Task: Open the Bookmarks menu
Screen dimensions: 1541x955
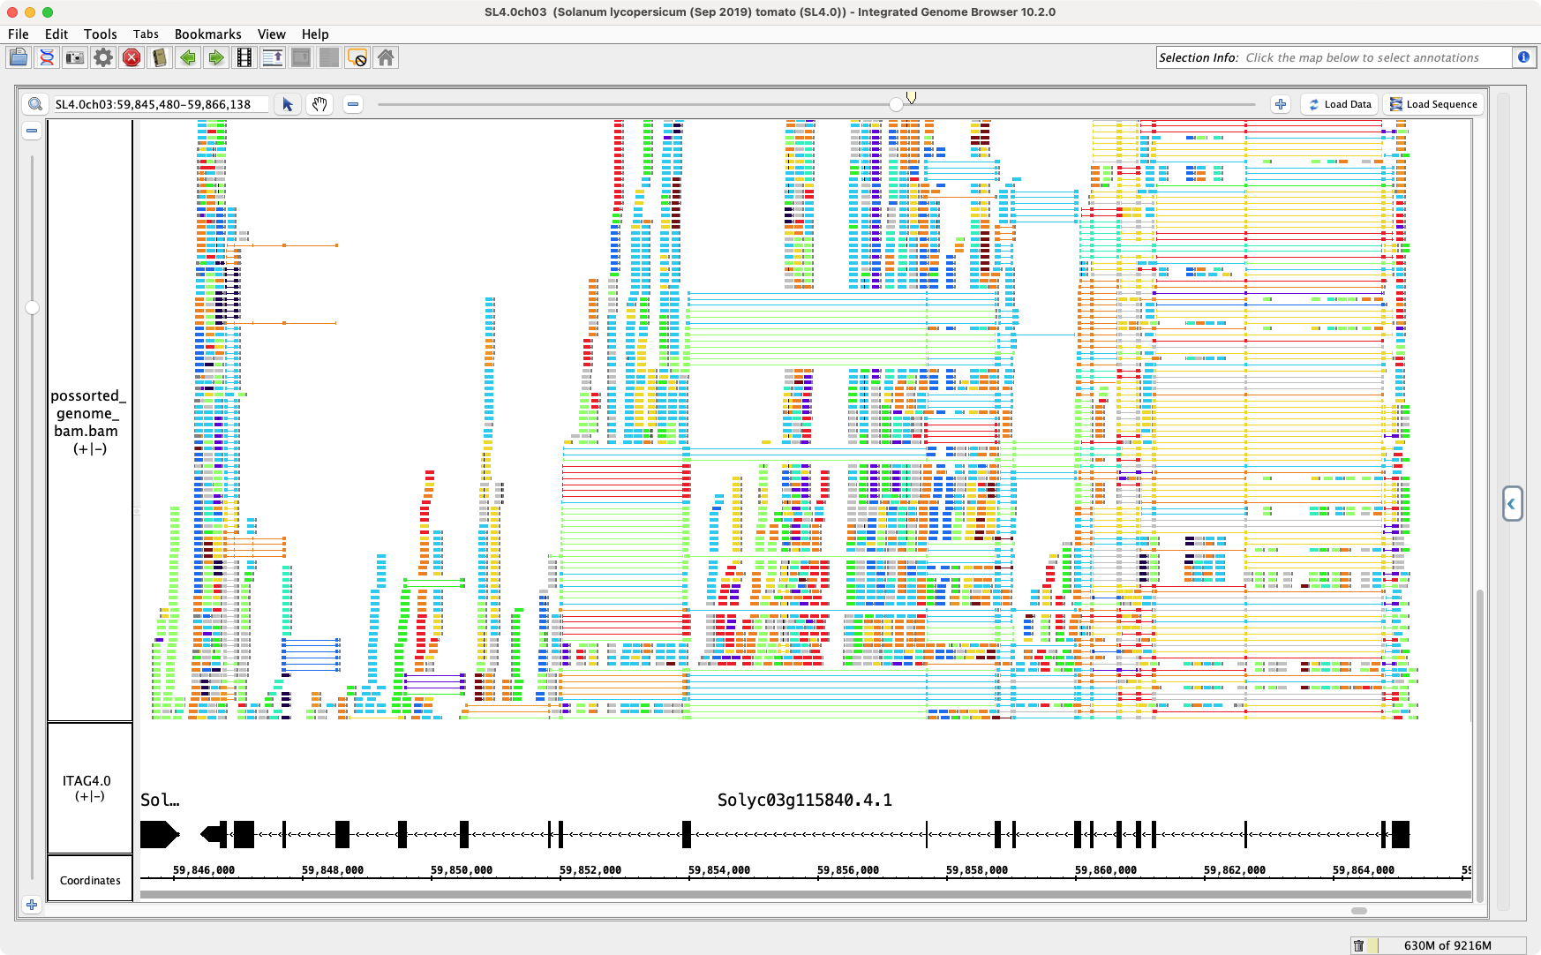Action: [207, 34]
